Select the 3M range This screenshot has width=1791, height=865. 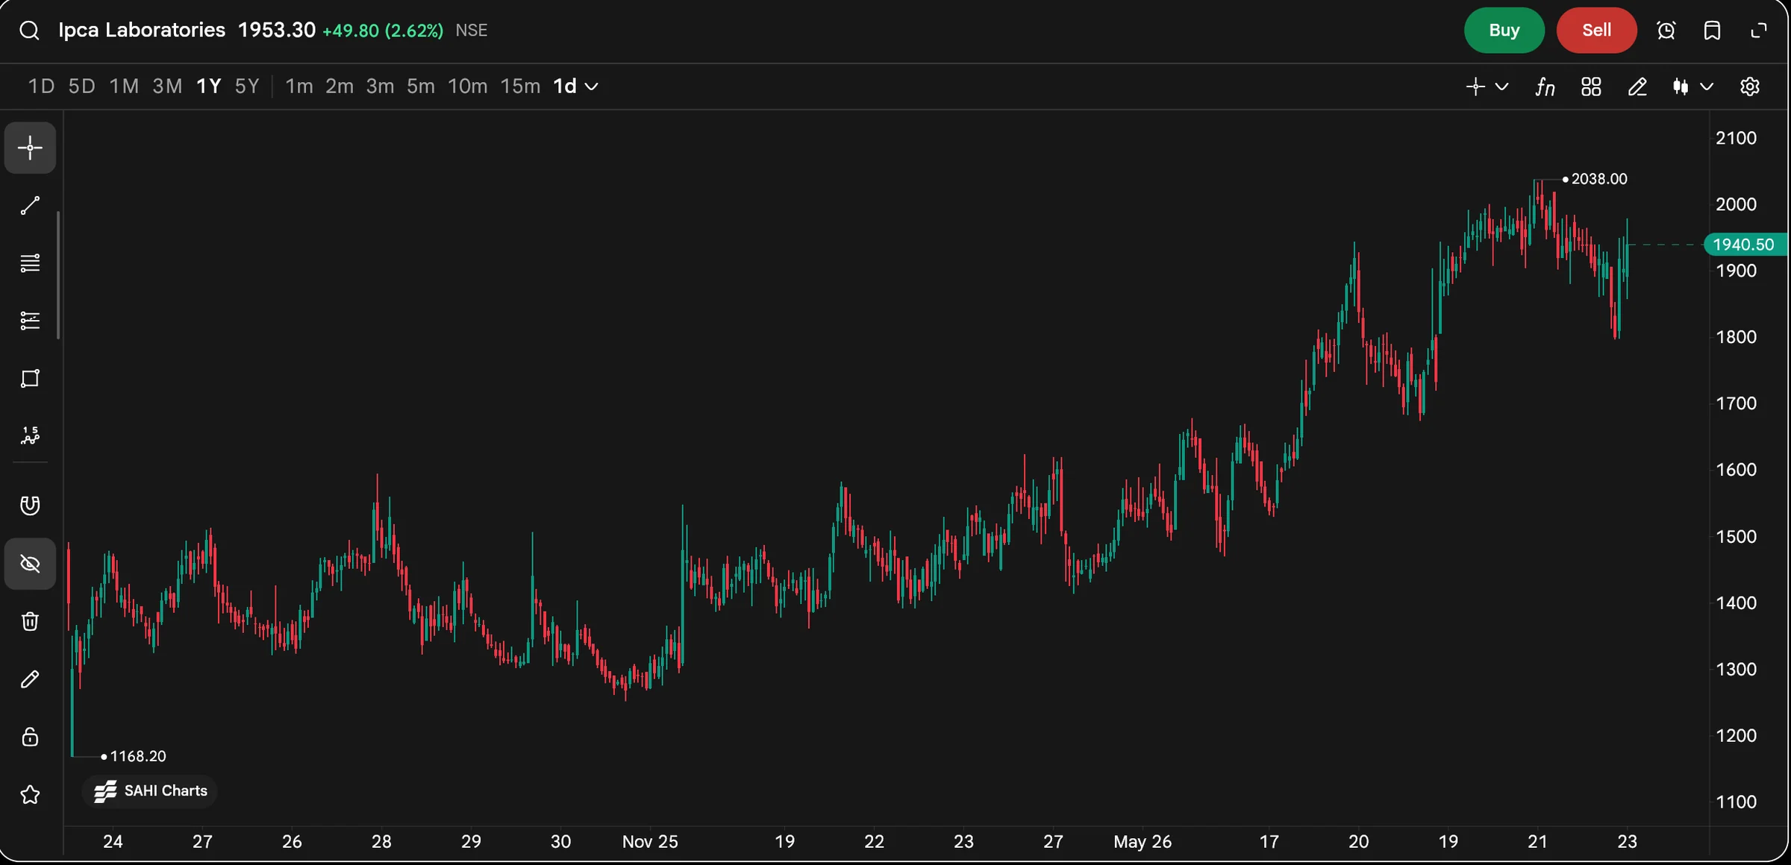coord(168,86)
